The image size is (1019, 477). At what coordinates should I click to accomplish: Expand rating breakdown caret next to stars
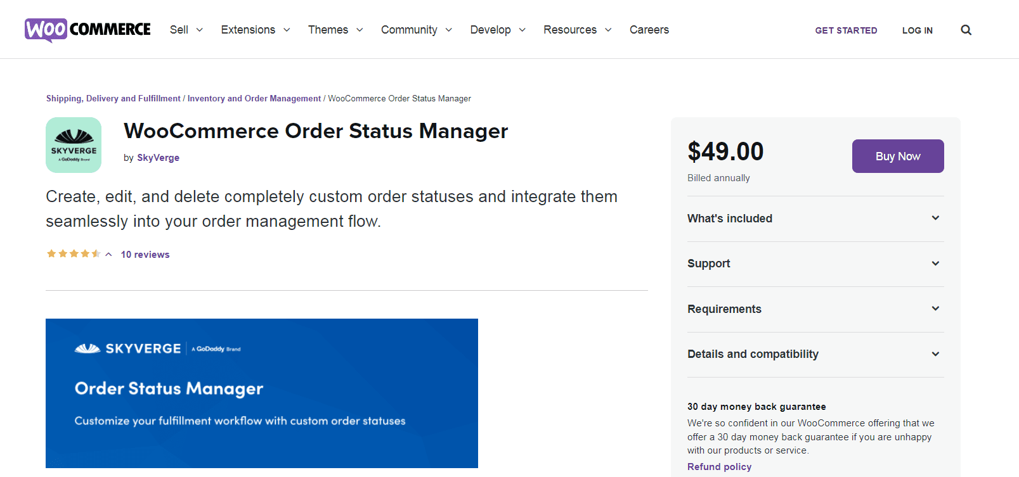[x=108, y=255]
